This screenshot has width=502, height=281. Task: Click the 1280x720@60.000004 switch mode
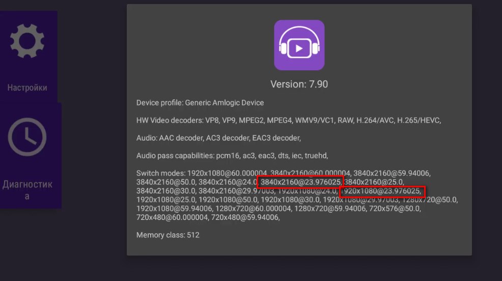[x=253, y=209]
